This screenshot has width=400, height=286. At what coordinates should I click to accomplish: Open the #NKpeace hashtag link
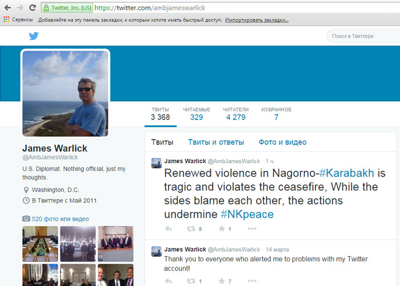[x=247, y=214]
